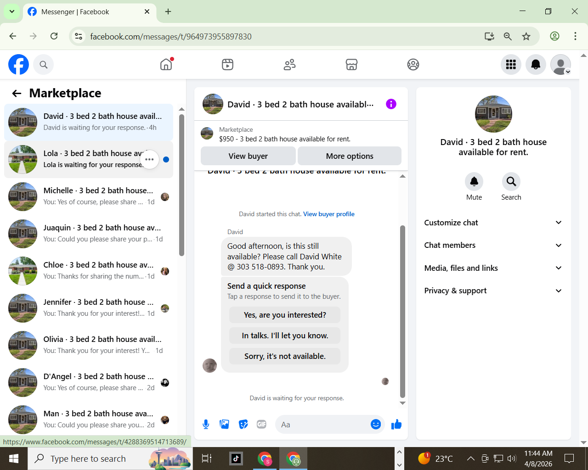Open the Friends icon in top navigation
The height and width of the screenshot is (470, 588).
[289, 64]
